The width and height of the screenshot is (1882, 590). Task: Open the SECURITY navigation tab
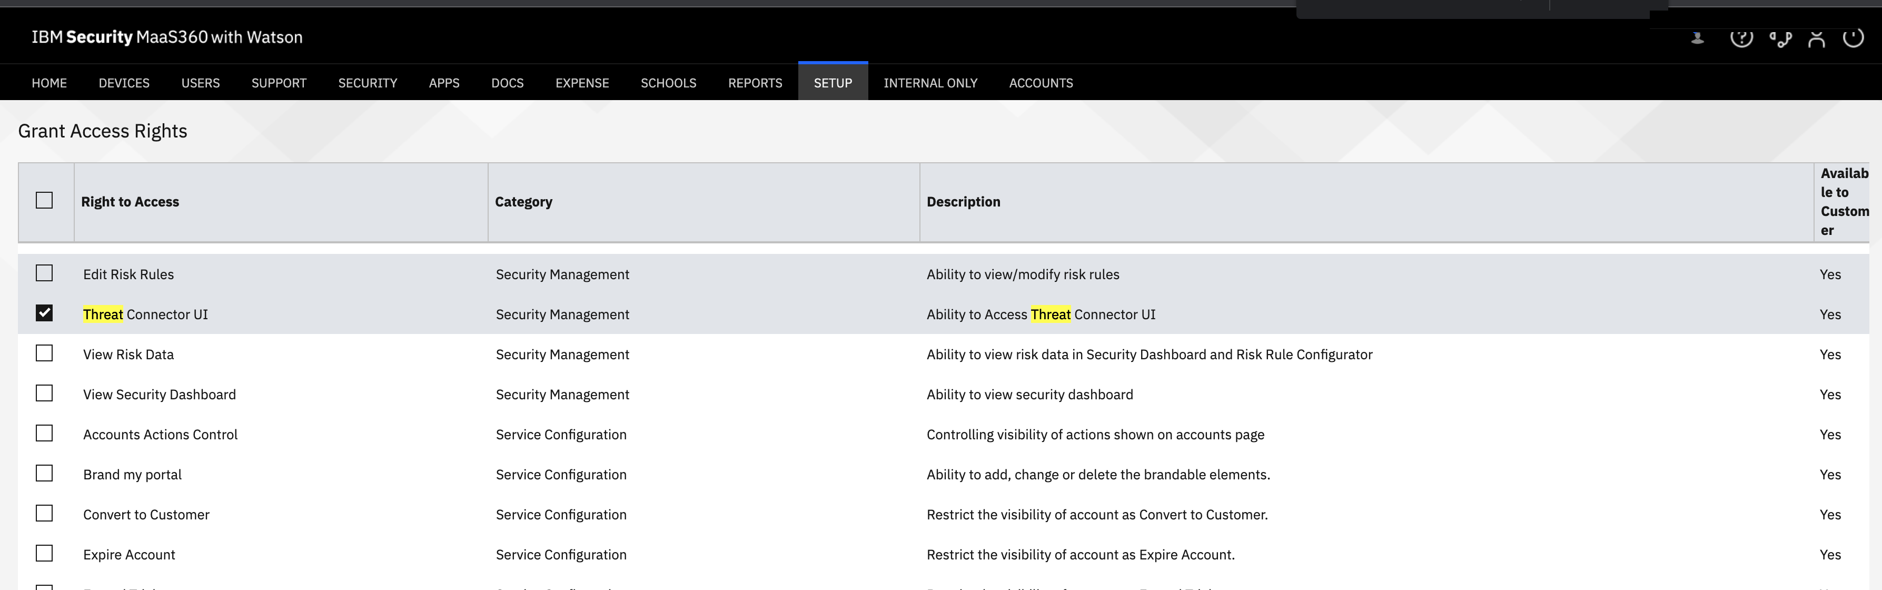click(368, 83)
